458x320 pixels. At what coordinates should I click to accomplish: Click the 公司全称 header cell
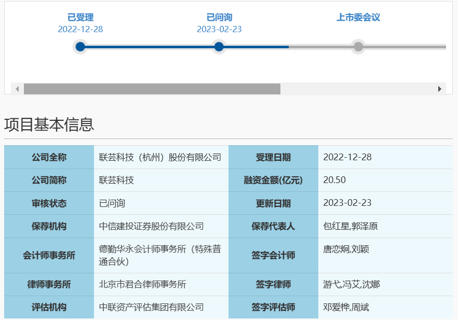[49, 157]
